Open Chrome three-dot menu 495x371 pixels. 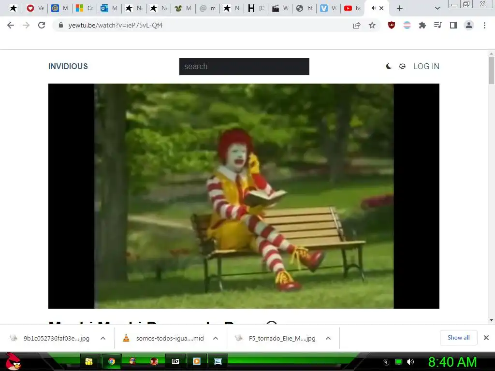[x=484, y=25]
